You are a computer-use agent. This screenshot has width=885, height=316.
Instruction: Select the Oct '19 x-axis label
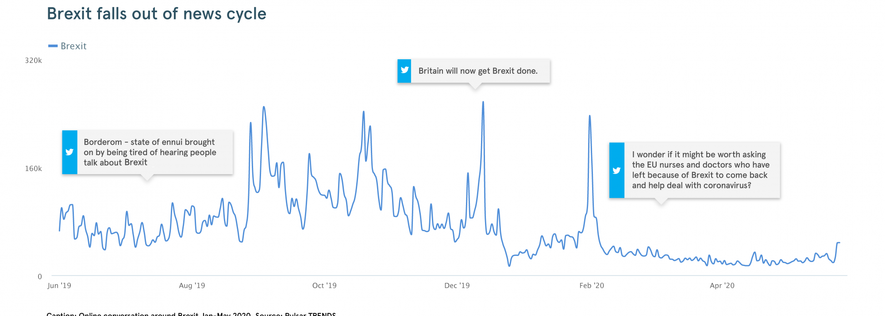tap(324, 286)
